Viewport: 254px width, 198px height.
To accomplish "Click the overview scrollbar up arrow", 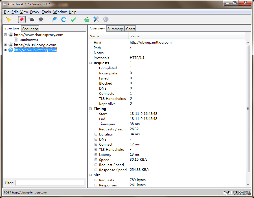I will tap(248, 42).
